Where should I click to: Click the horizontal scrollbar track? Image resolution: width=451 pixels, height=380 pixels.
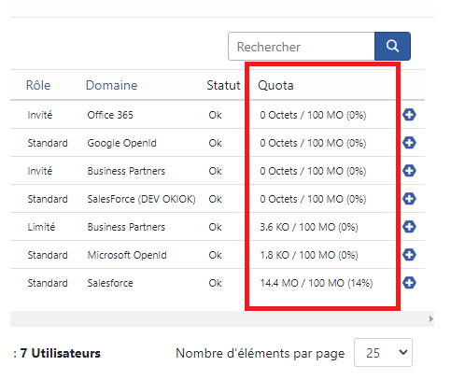[218, 318]
